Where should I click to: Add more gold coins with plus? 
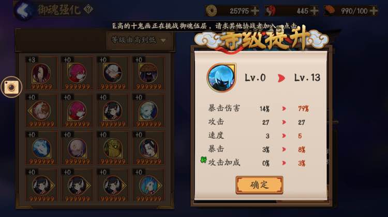click(255, 11)
